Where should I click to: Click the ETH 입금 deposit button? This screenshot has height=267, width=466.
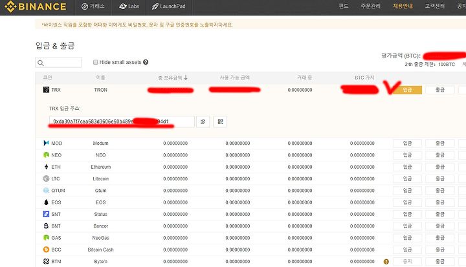pos(407,167)
